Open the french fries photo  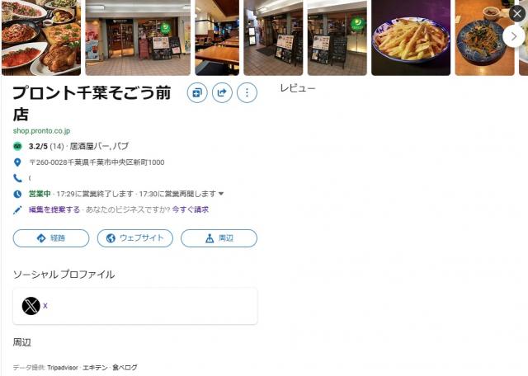pyautogui.click(x=411, y=37)
